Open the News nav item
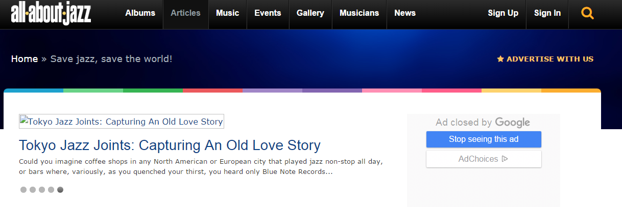 point(405,13)
